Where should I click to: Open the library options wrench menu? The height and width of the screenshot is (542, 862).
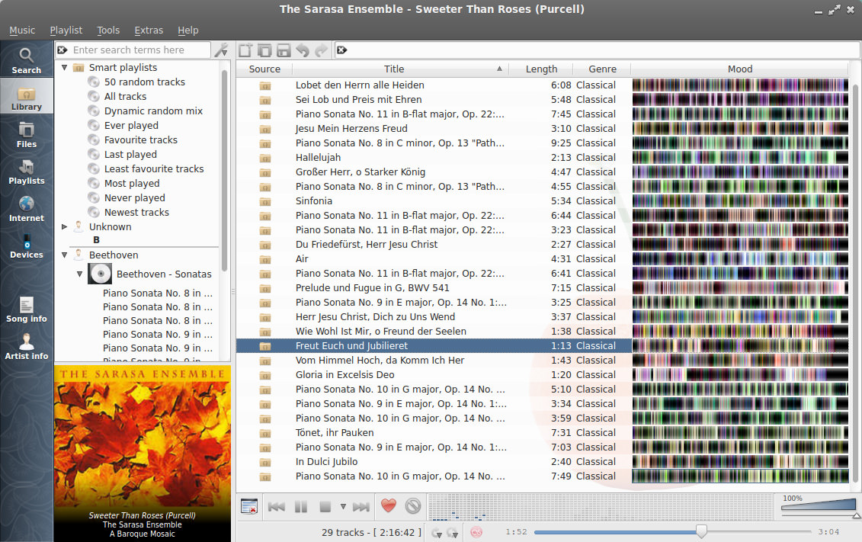[222, 50]
